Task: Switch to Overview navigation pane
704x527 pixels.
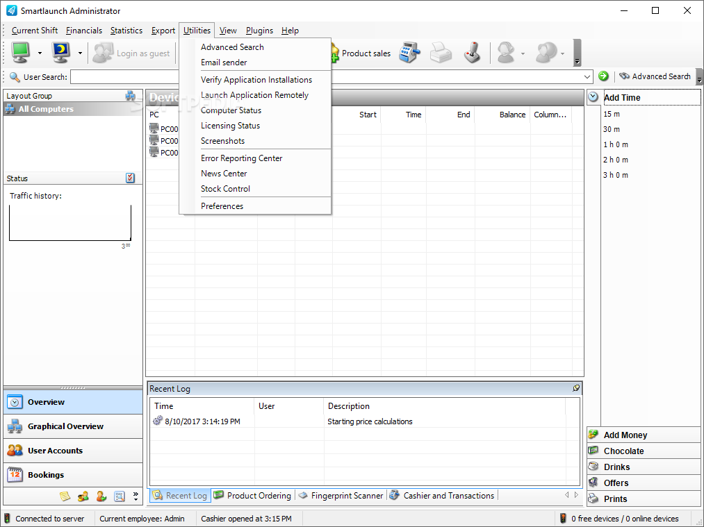Action: [x=73, y=402]
